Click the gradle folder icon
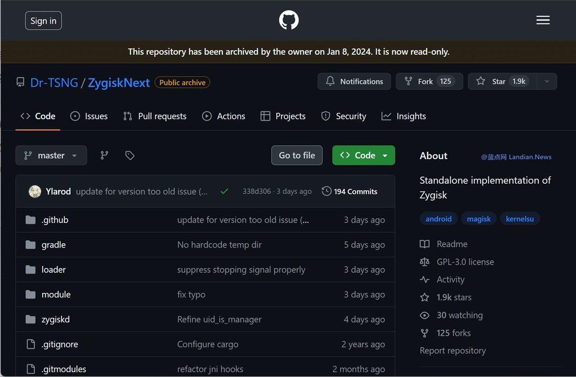Viewport: 576px width, 377px height. click(31, 245)
